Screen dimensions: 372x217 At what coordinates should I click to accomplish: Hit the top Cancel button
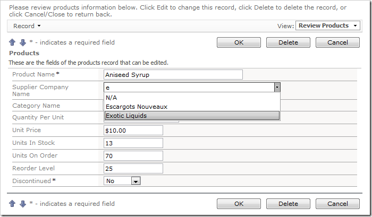point(337,42)
